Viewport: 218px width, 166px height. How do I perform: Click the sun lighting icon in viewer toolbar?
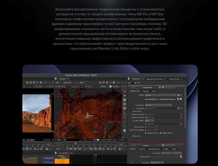click(x=124, y=104)
